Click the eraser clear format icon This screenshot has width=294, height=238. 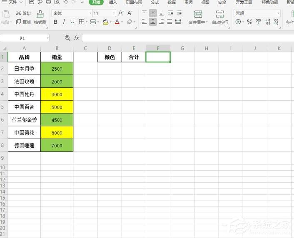click(130, 22)
